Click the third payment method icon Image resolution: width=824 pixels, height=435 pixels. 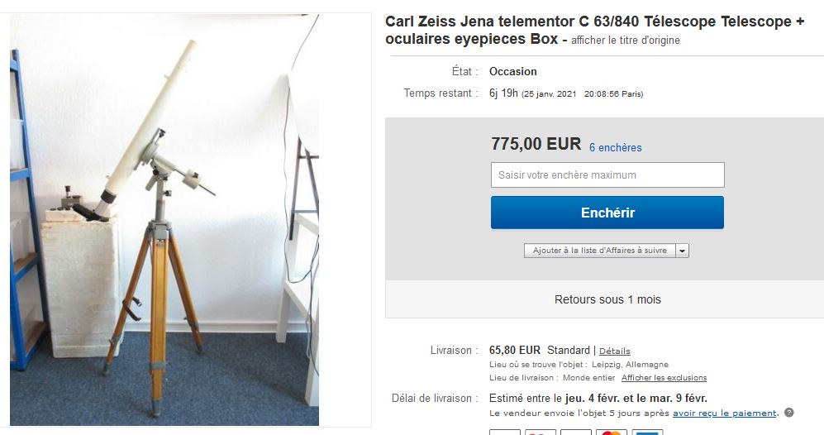pyautogui.click(x=576, y=433)
